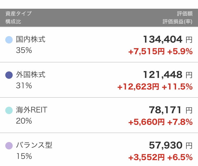The image size is (198, 166).
Task: Select the 134,404 円 valuation amount
Action: point(168,39)
